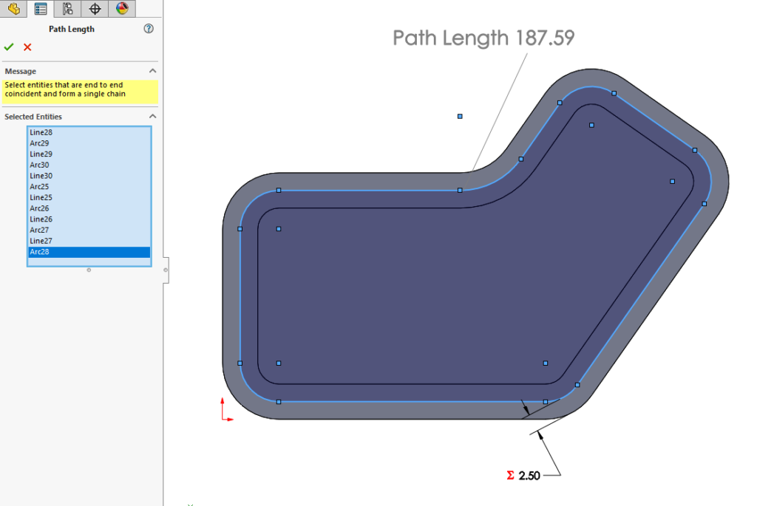This screenshot has width=757, height=506.
Task: Select the PropertyManager tab icon
Action: pos(40,8)
